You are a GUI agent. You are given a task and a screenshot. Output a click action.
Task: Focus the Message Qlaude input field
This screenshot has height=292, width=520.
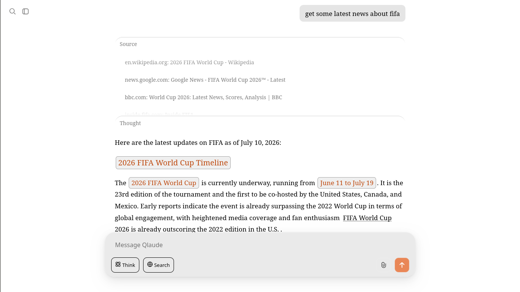pyautogui.click(x=260, y=245)
